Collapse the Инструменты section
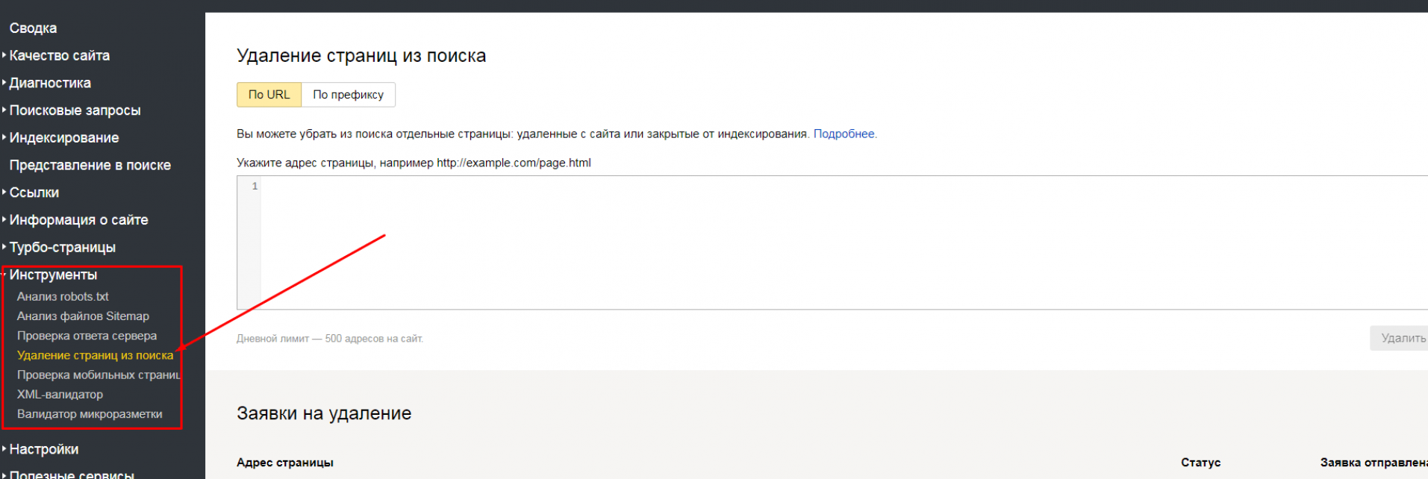This screenshot has width=1428, height=479. click(x=53, y=275)
